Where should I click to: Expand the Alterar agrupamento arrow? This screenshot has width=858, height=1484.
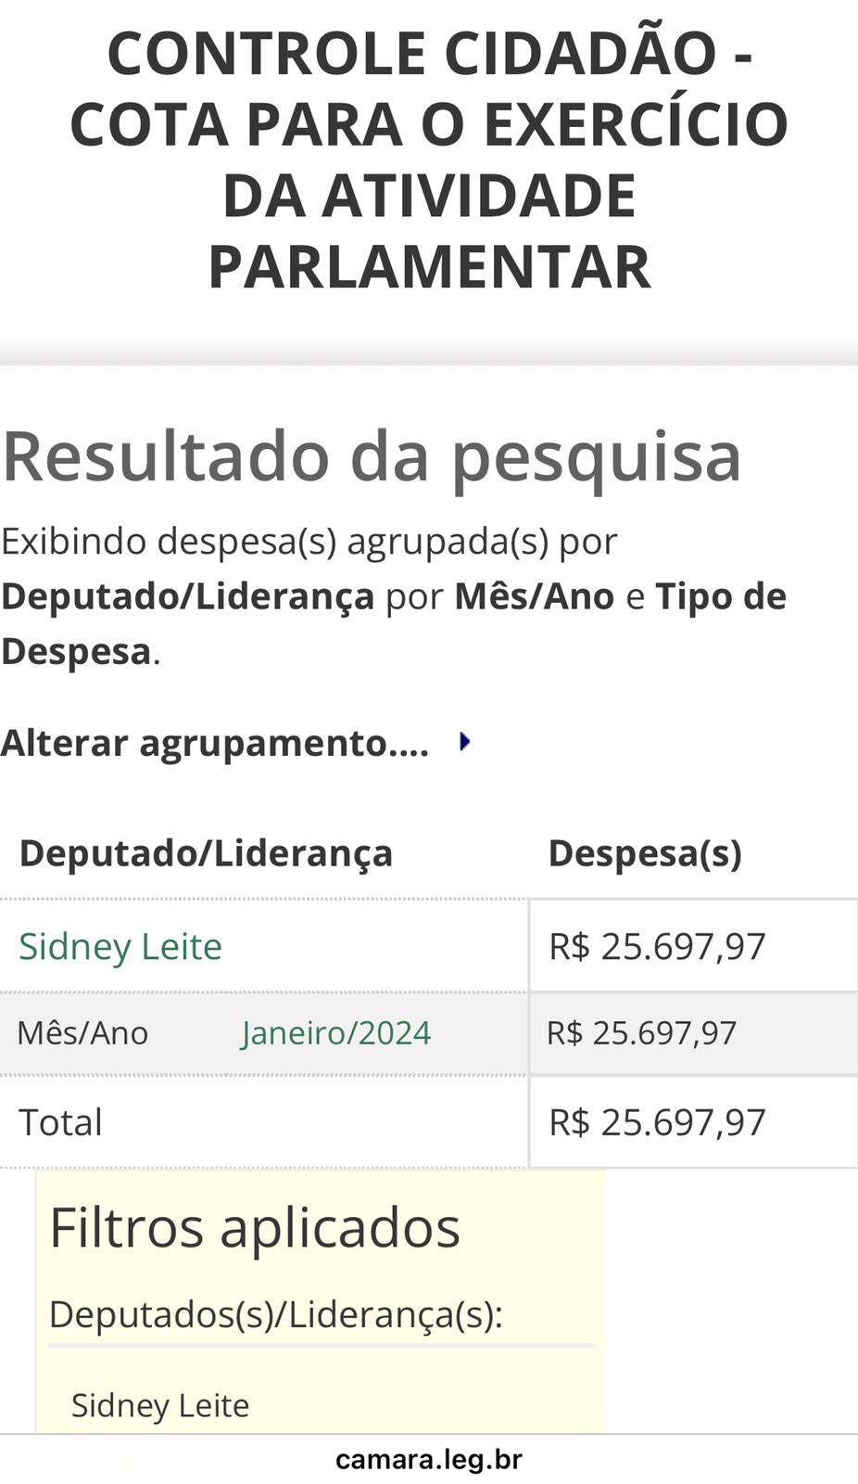coord(465,742)
